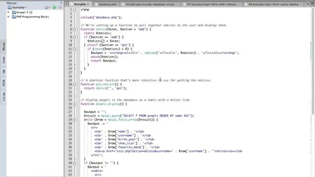Close the Places panel
315x177 pixels.
tap(61, 3)
